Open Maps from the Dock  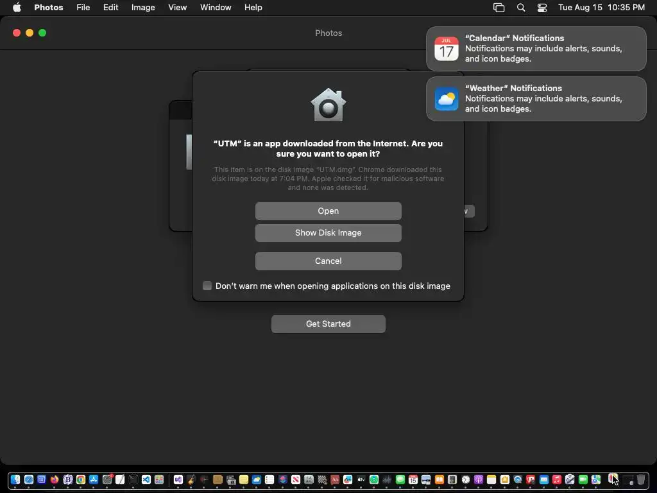[596, 480]
